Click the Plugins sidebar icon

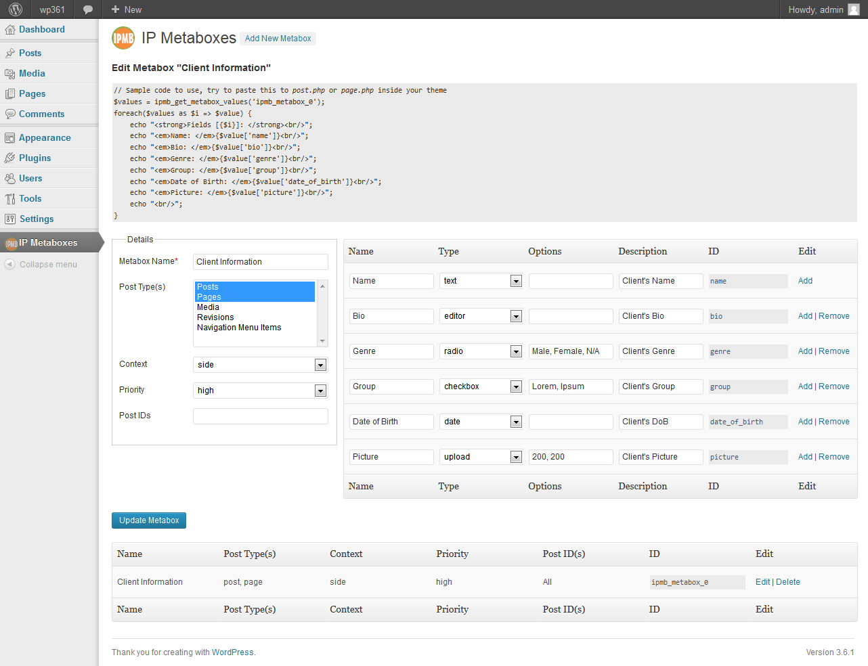(10, 158)
